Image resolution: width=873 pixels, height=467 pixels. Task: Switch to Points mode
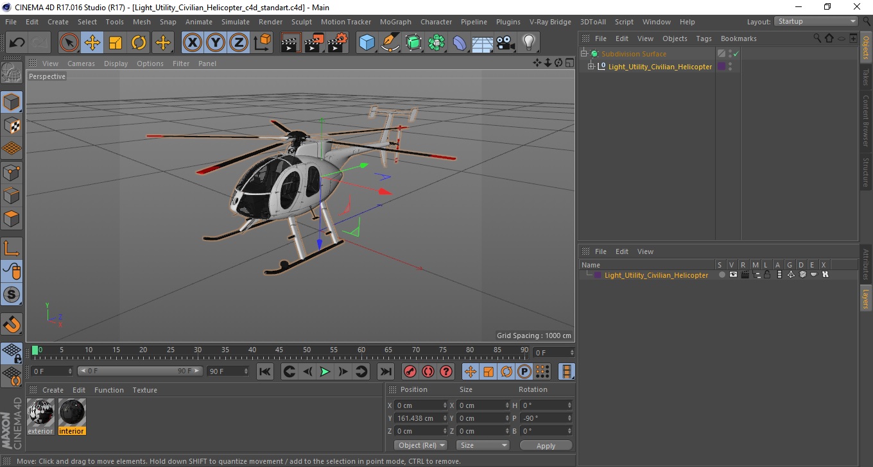click(12, 172)
